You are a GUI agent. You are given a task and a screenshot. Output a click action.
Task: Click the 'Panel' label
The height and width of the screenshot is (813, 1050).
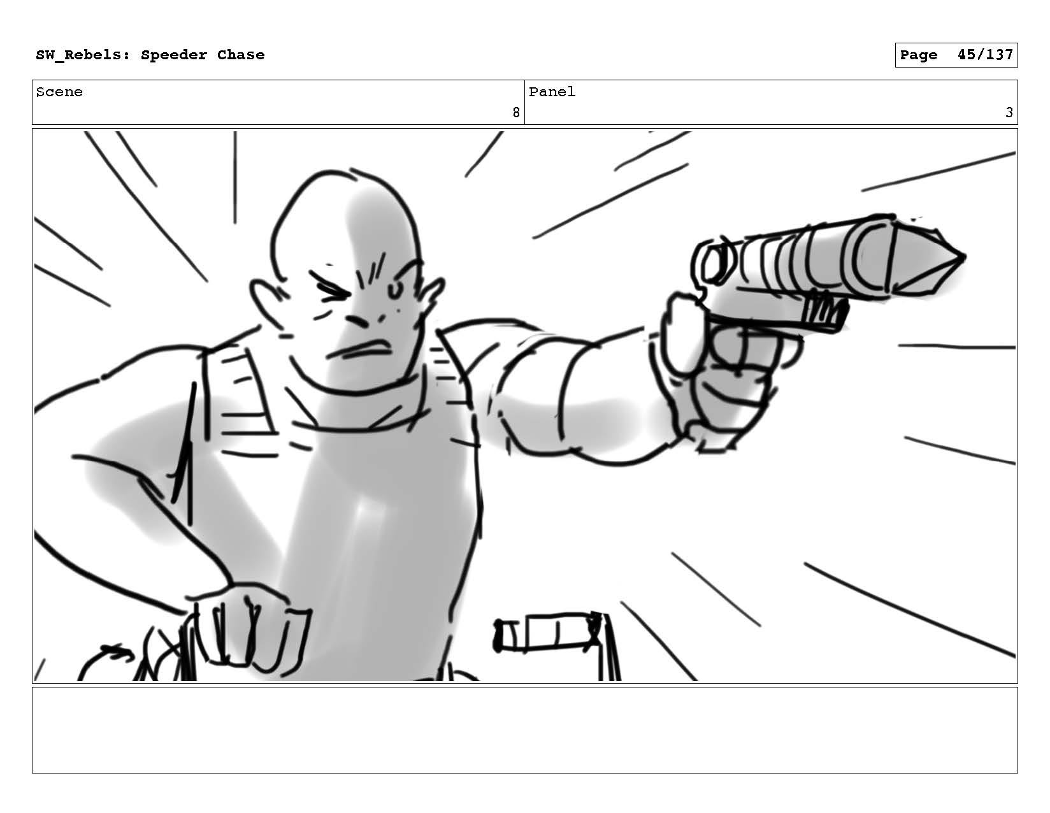click(x=552, y=92)
